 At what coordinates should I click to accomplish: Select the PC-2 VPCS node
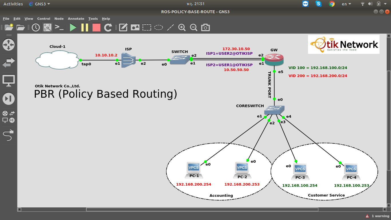[242, 170]
